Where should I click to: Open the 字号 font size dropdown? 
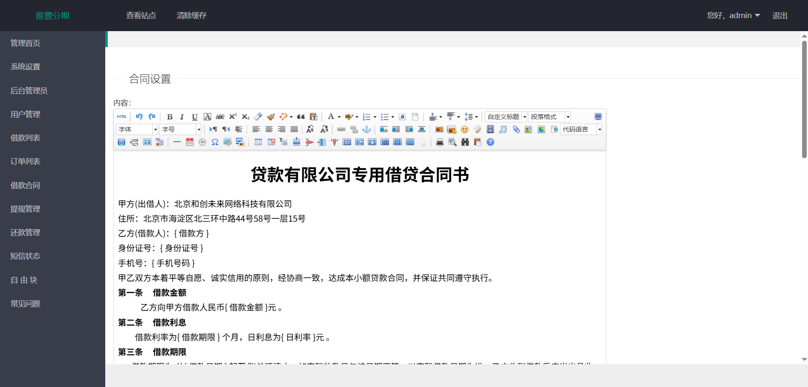(180, 130)
